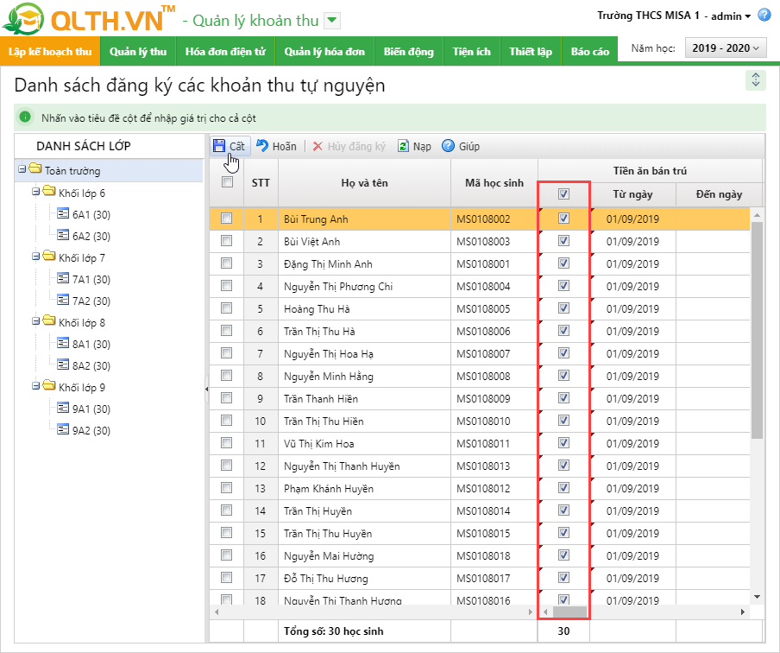Collapse the Toàn trường tree node
Image resolution: width=780 pixels, height=653 pixels.
click(22, 169)
